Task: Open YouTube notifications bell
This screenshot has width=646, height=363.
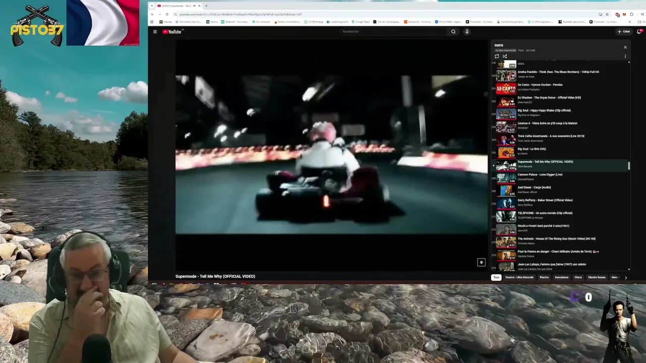Action: pyautogui.click(x=639, y=32)
